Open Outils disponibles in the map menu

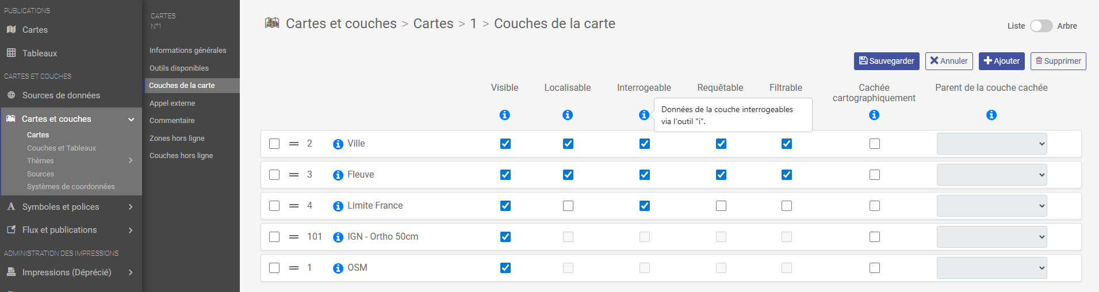[179, 68]
